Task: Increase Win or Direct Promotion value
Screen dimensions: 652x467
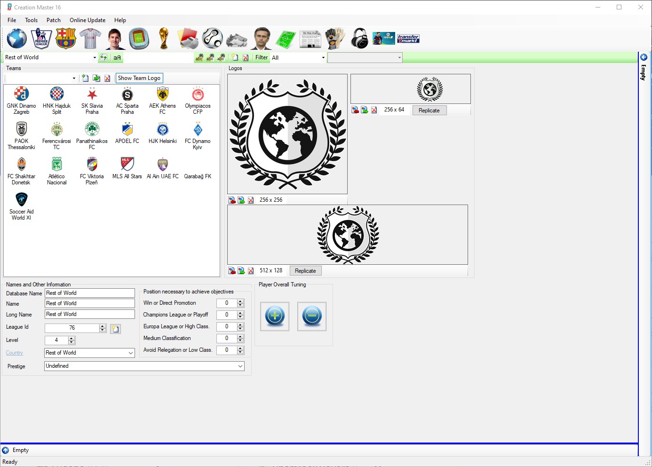Action: point(240,301)
